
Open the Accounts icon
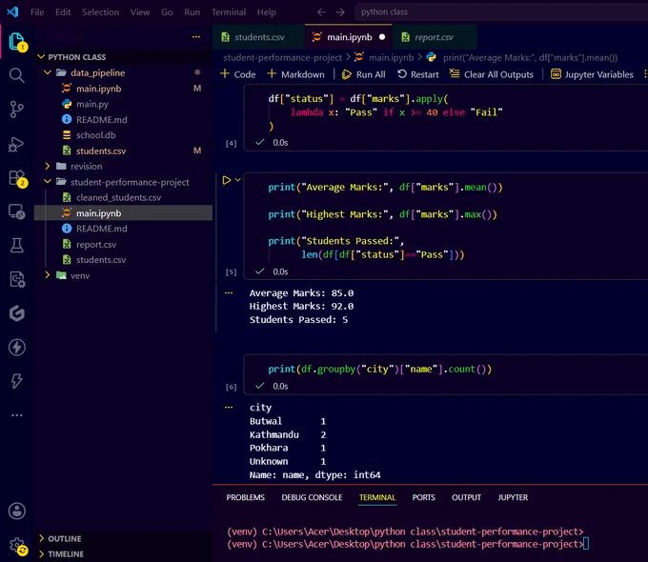(x=16, y=512)
